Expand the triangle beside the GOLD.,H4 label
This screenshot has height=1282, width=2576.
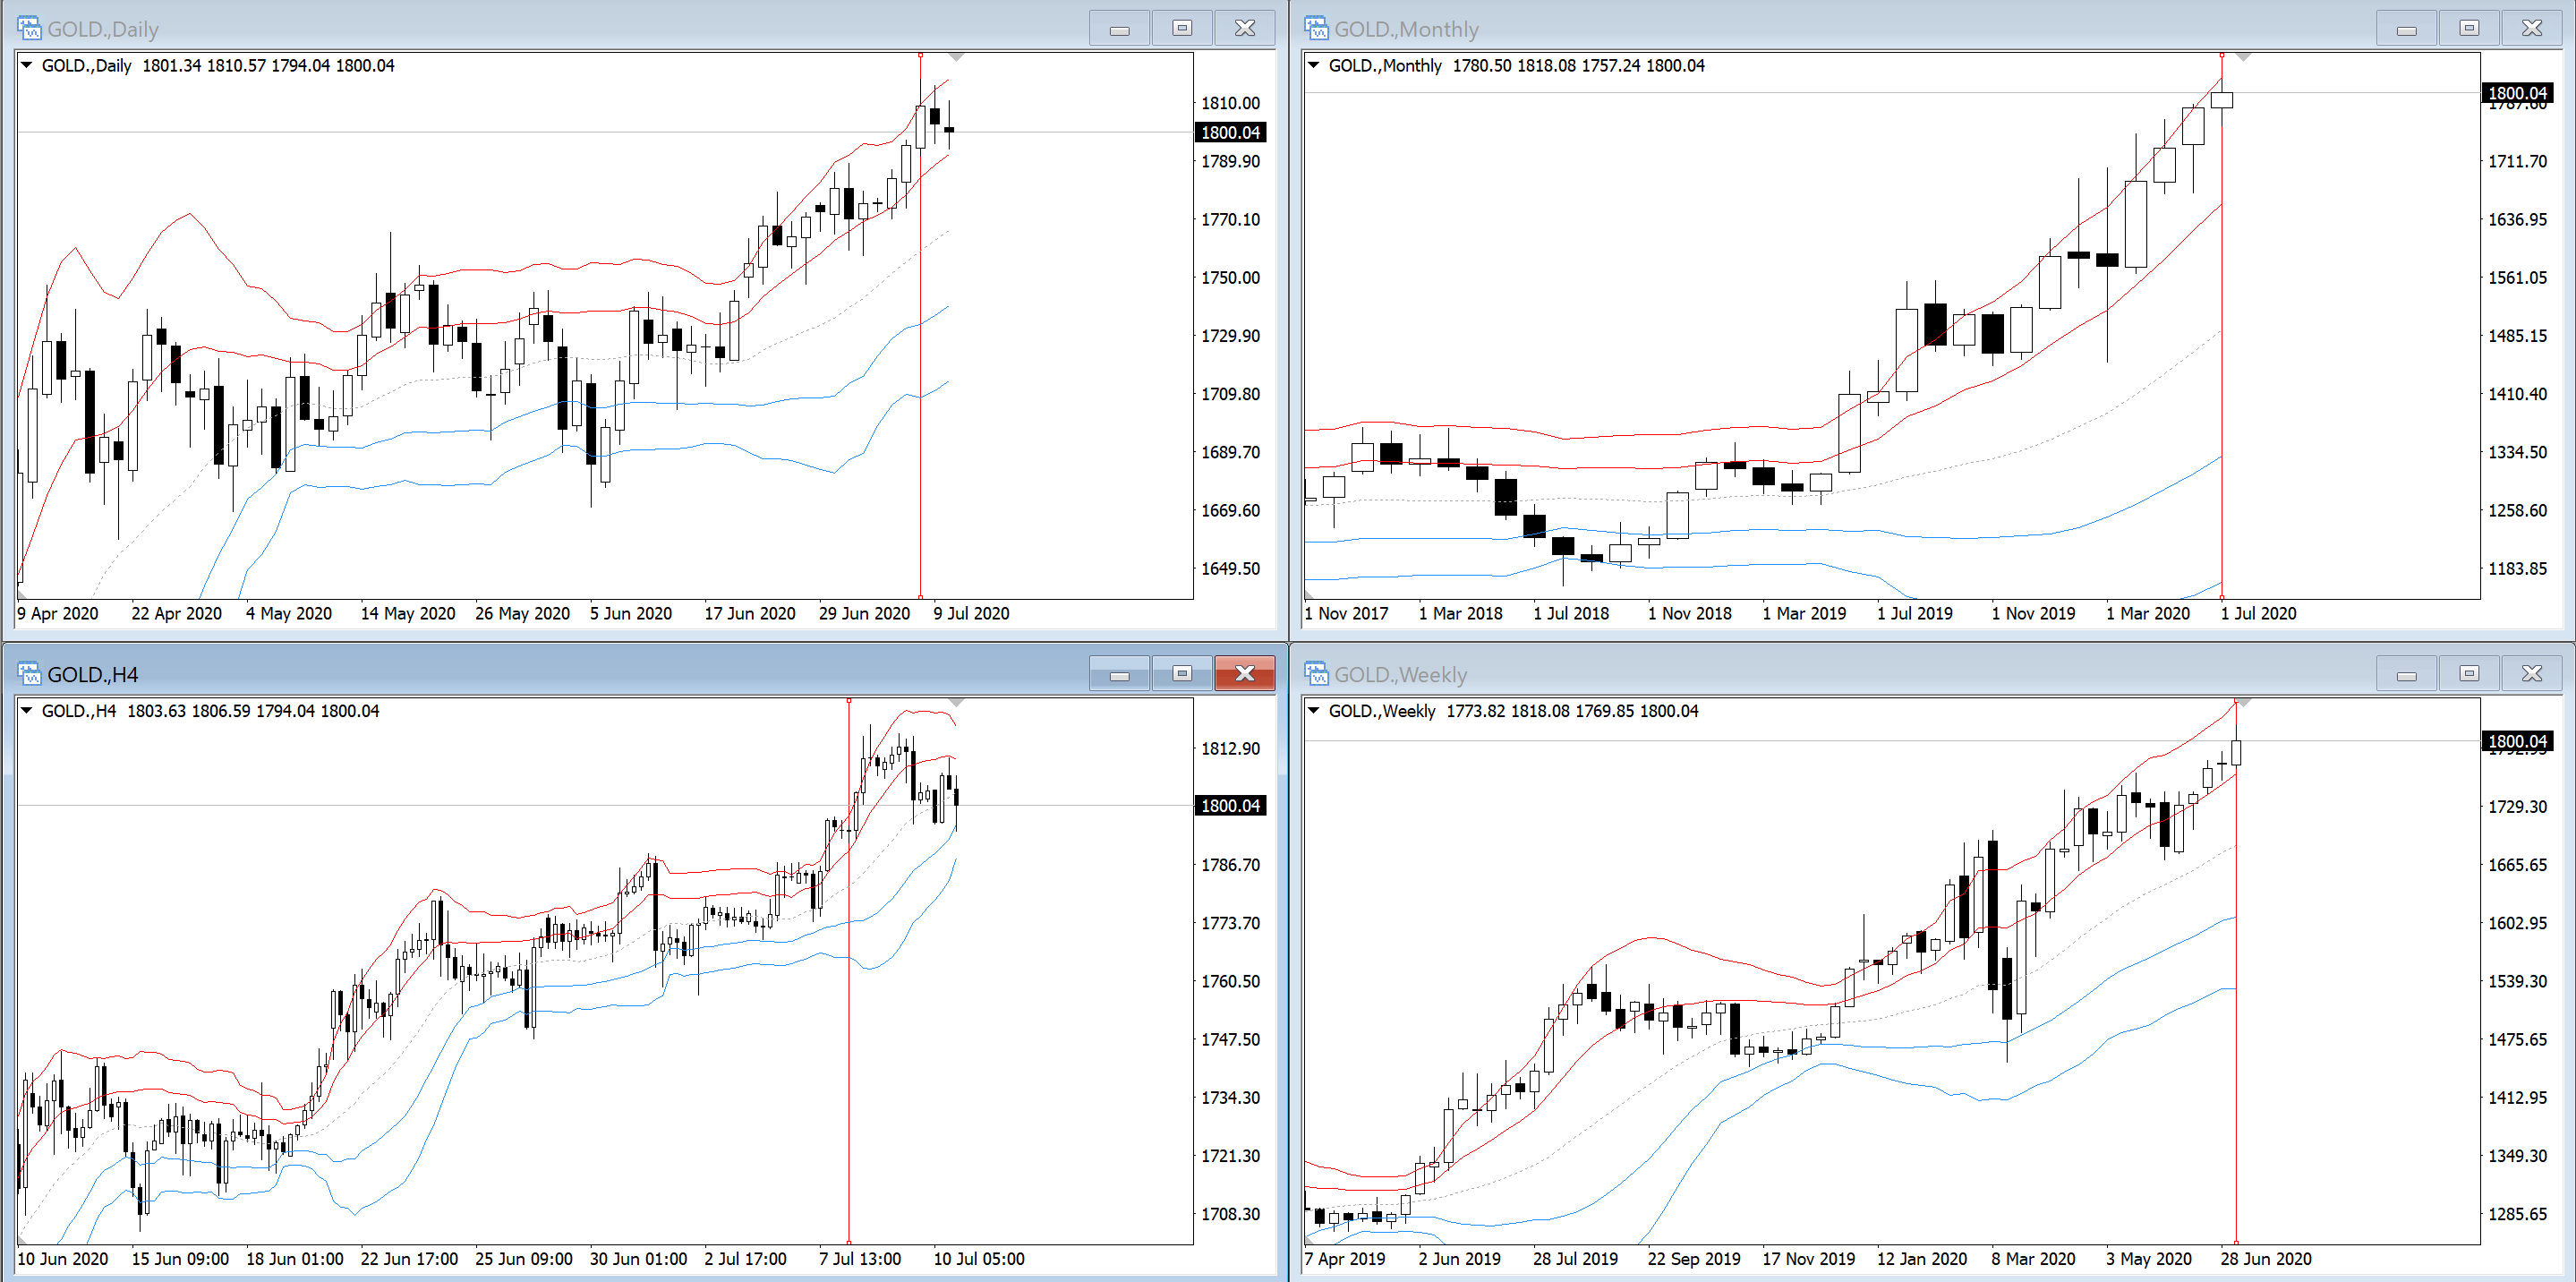click(27, 710)
